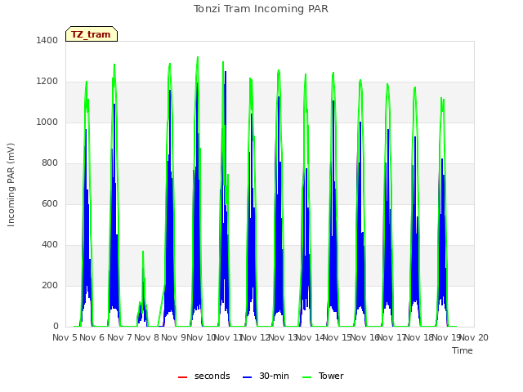Click the Nov 7 x-axis label
The width and height of the screenshot is (523, 392).
120,337
